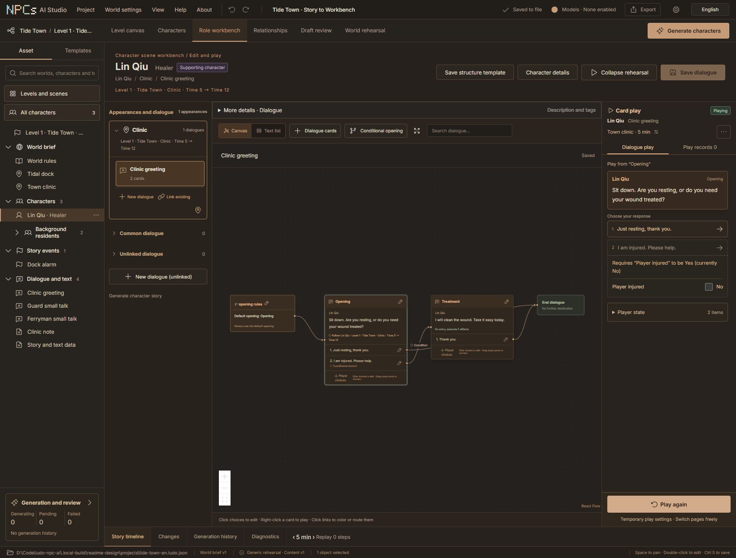
Task: Click the Play again button
Action: tap(669, 504)
